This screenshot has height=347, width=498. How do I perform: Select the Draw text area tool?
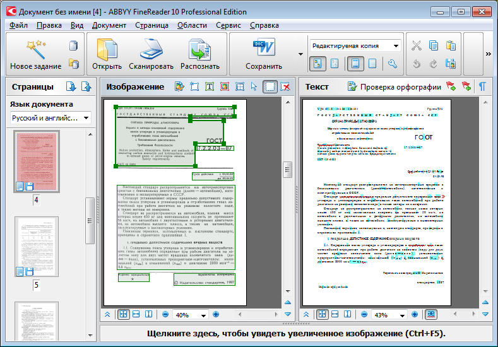210,86
